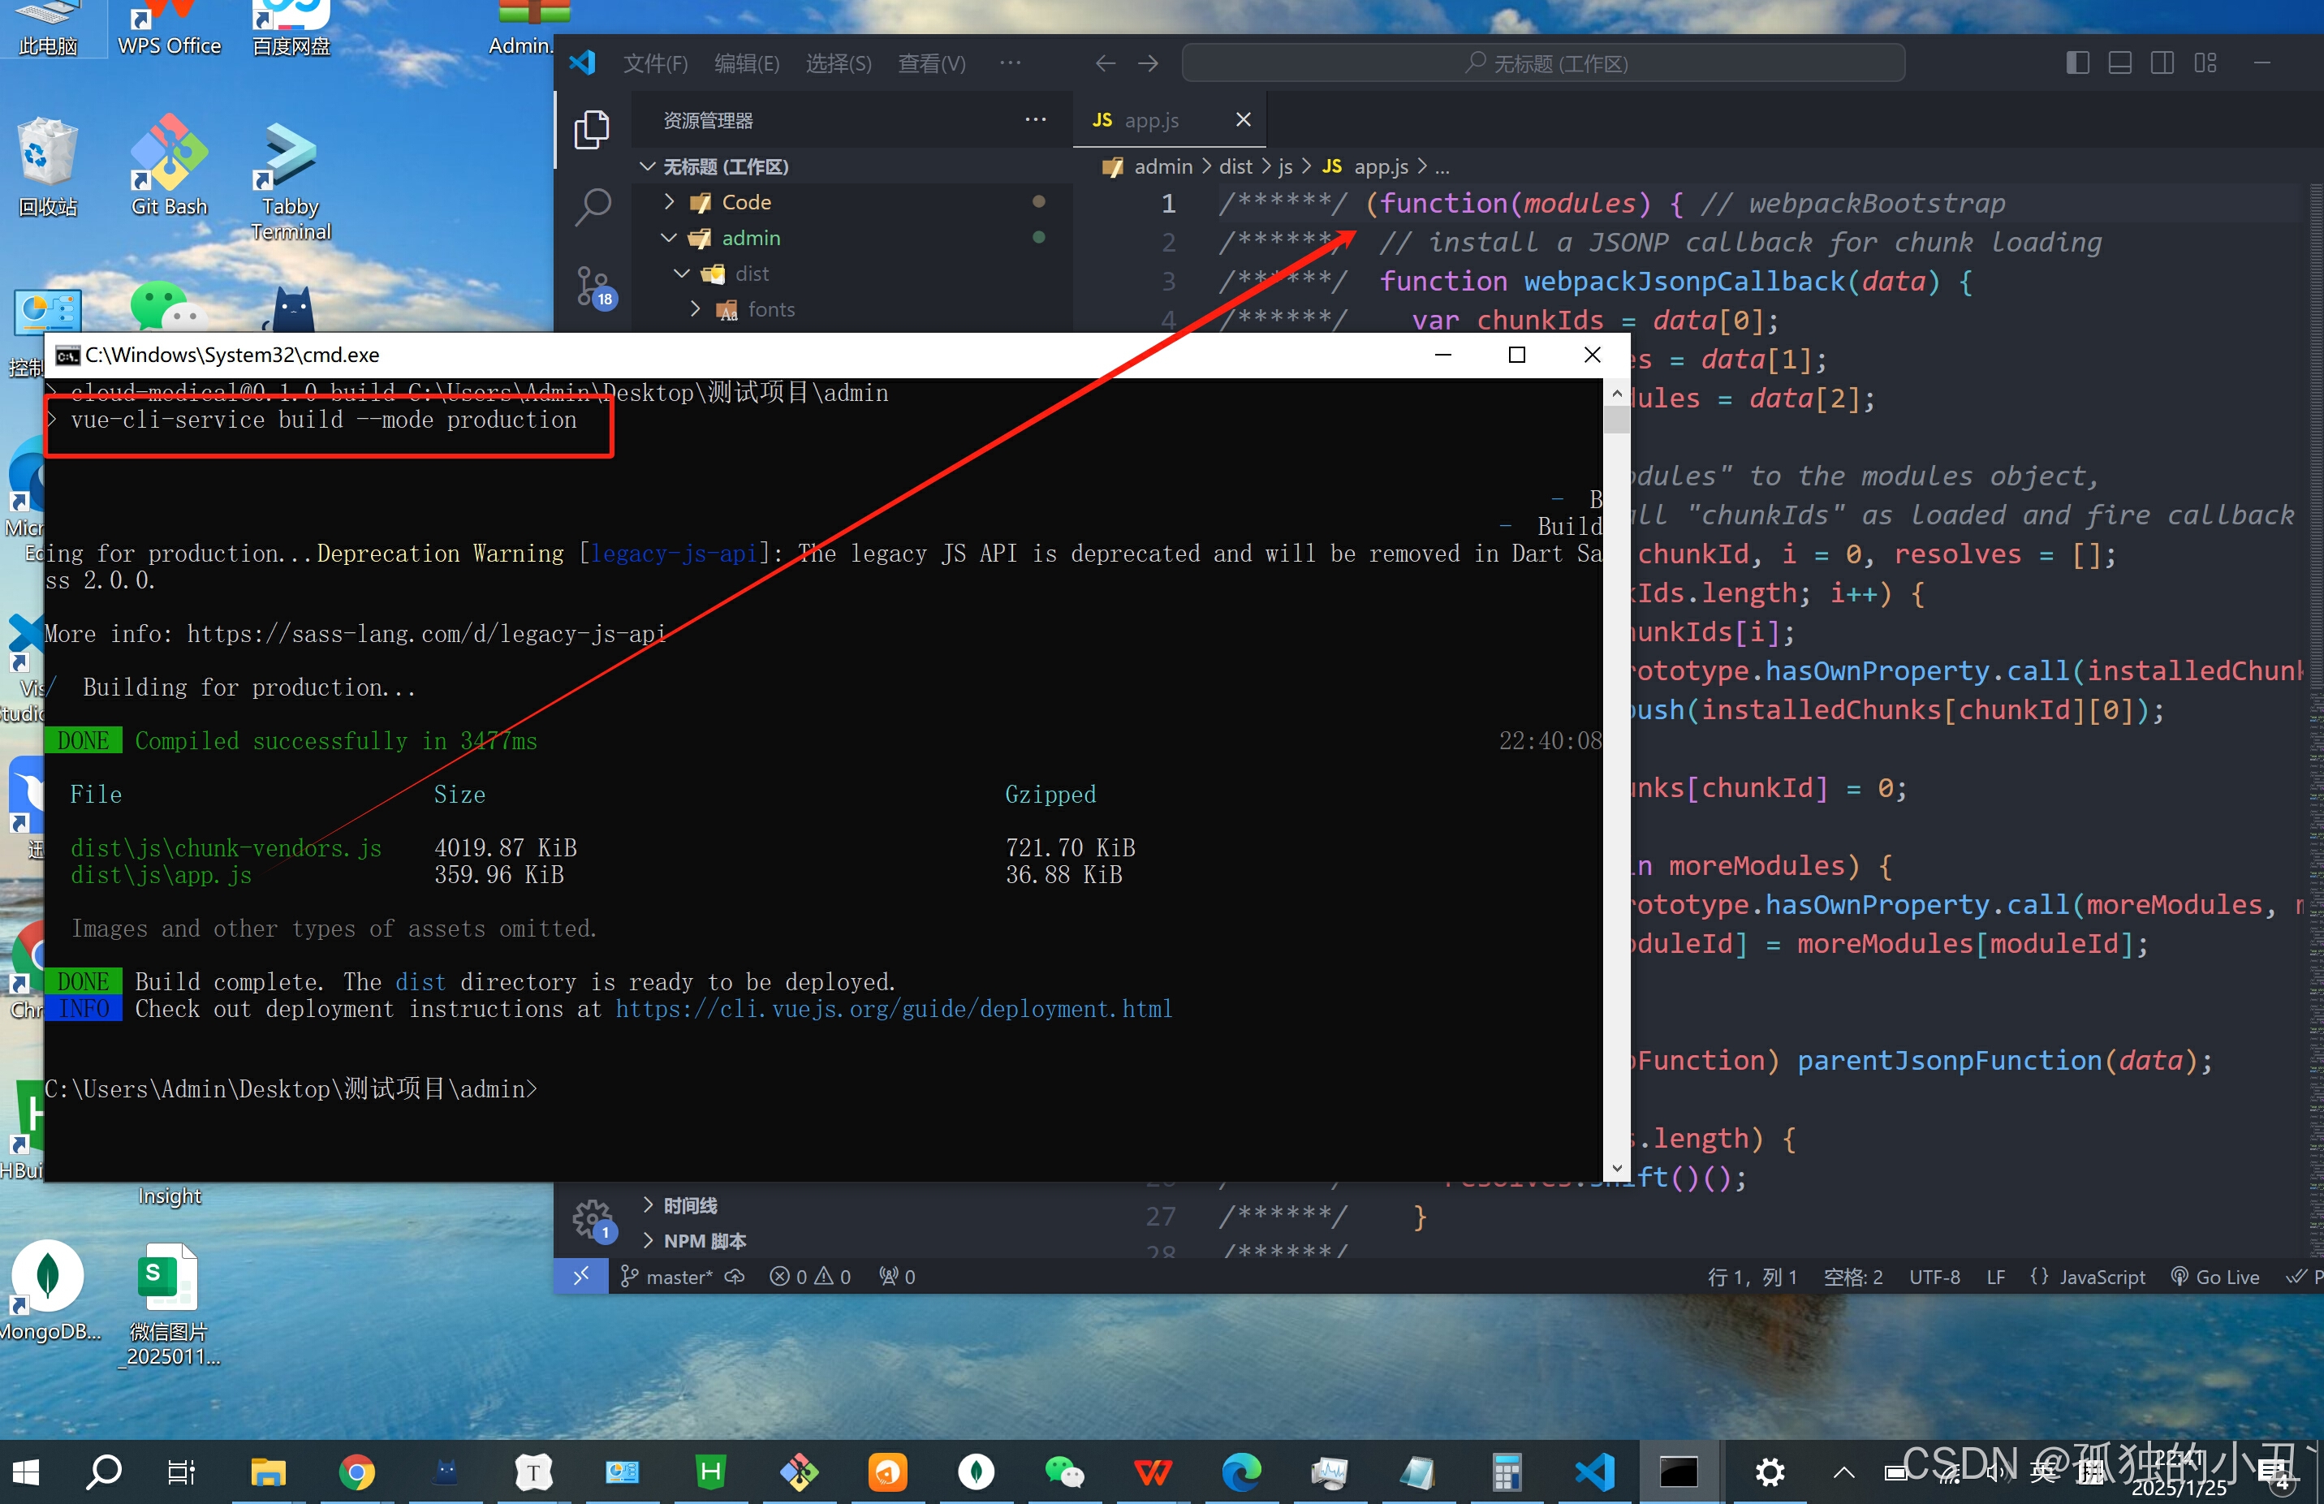Viewport: 2324px width, 1504px height.
Task: Select the app.js editor tab
Action: click(1150, 120)
